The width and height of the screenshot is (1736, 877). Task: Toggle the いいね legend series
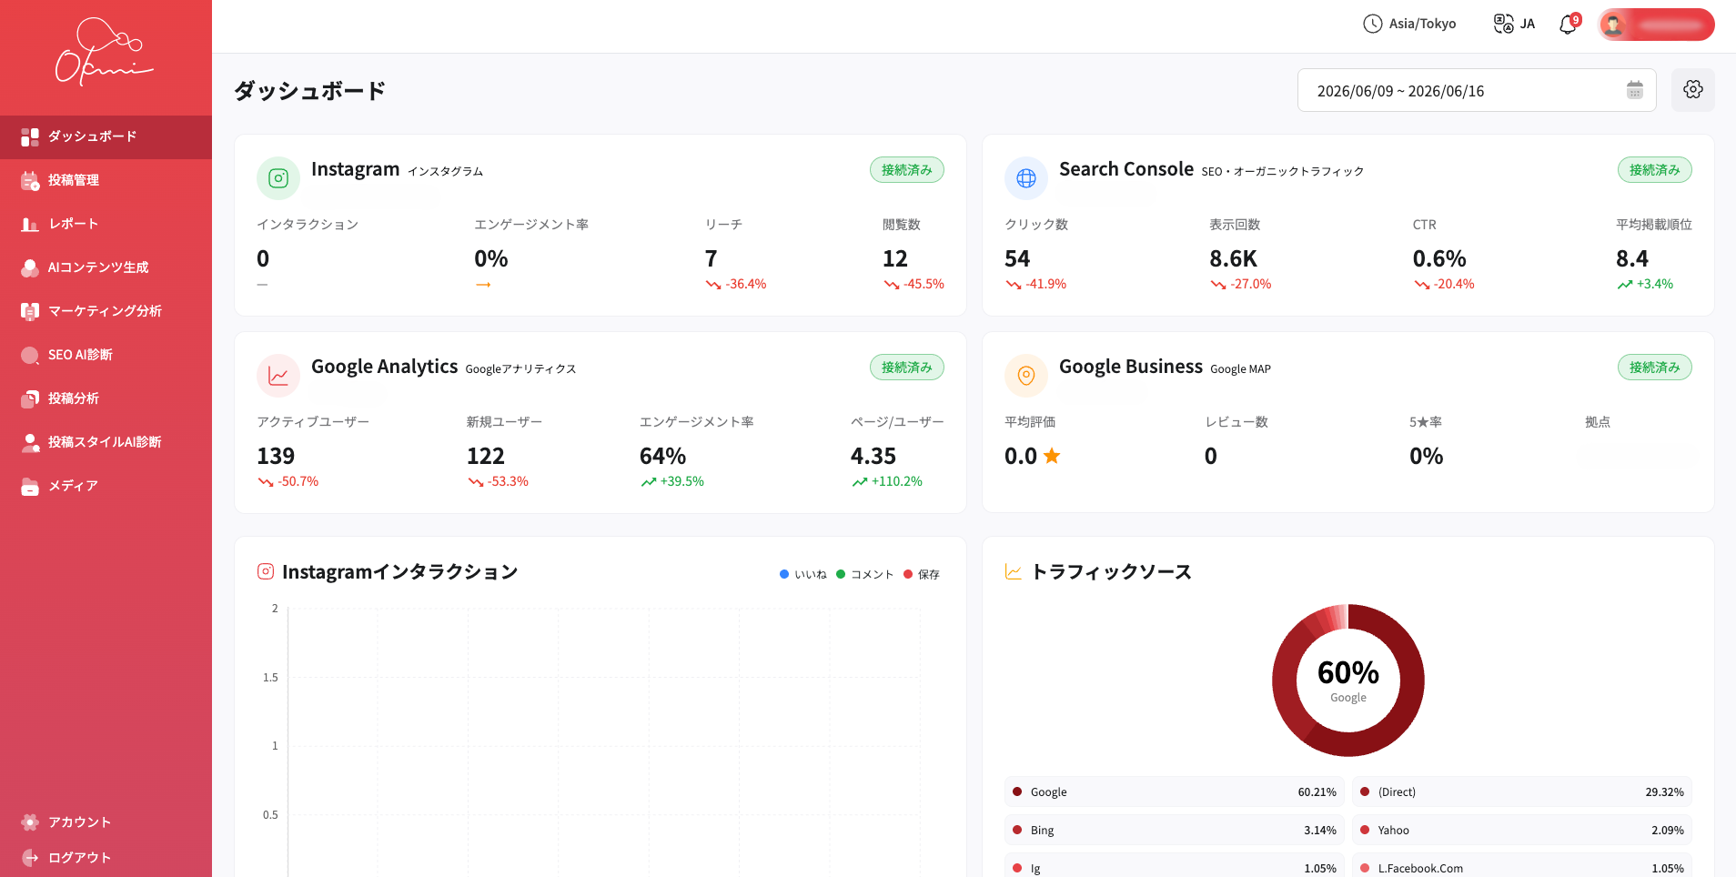point(803,574)
